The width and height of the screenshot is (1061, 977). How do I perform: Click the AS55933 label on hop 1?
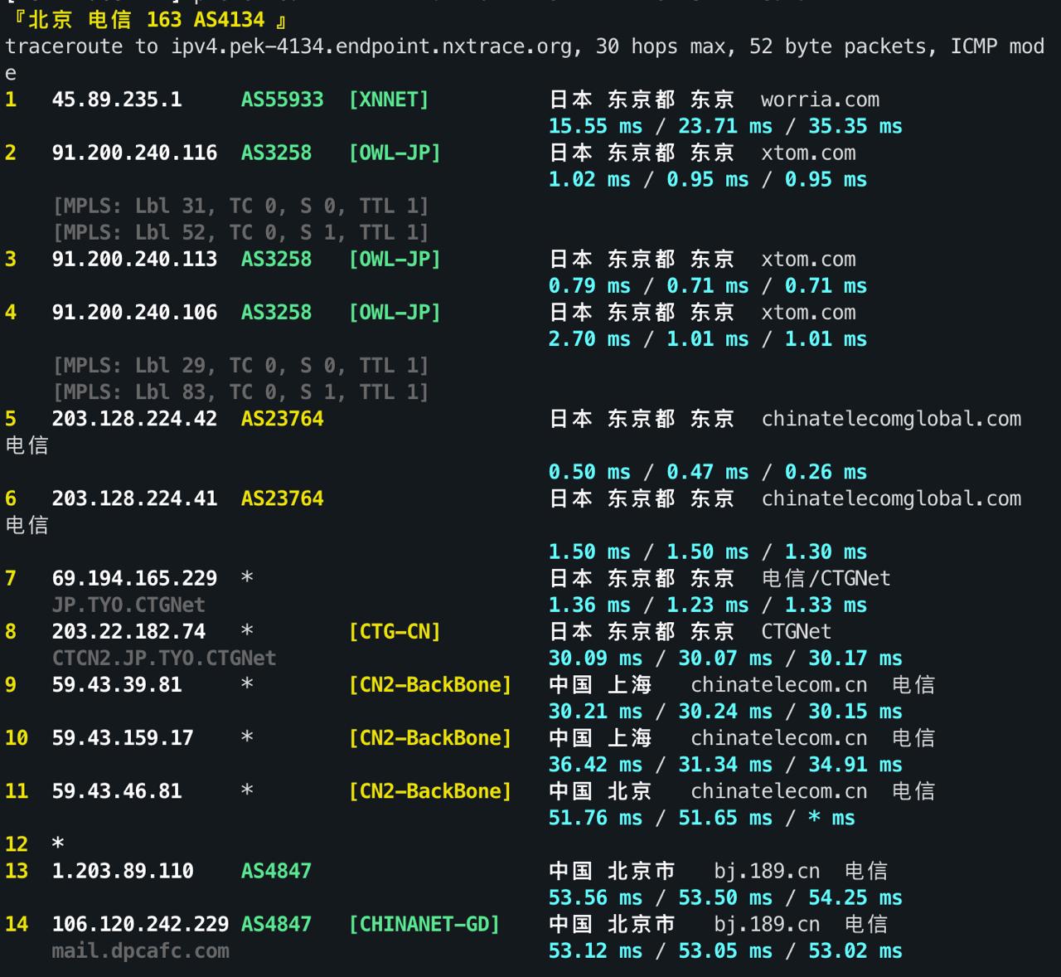pyautogui.click(x=282, y=100)
